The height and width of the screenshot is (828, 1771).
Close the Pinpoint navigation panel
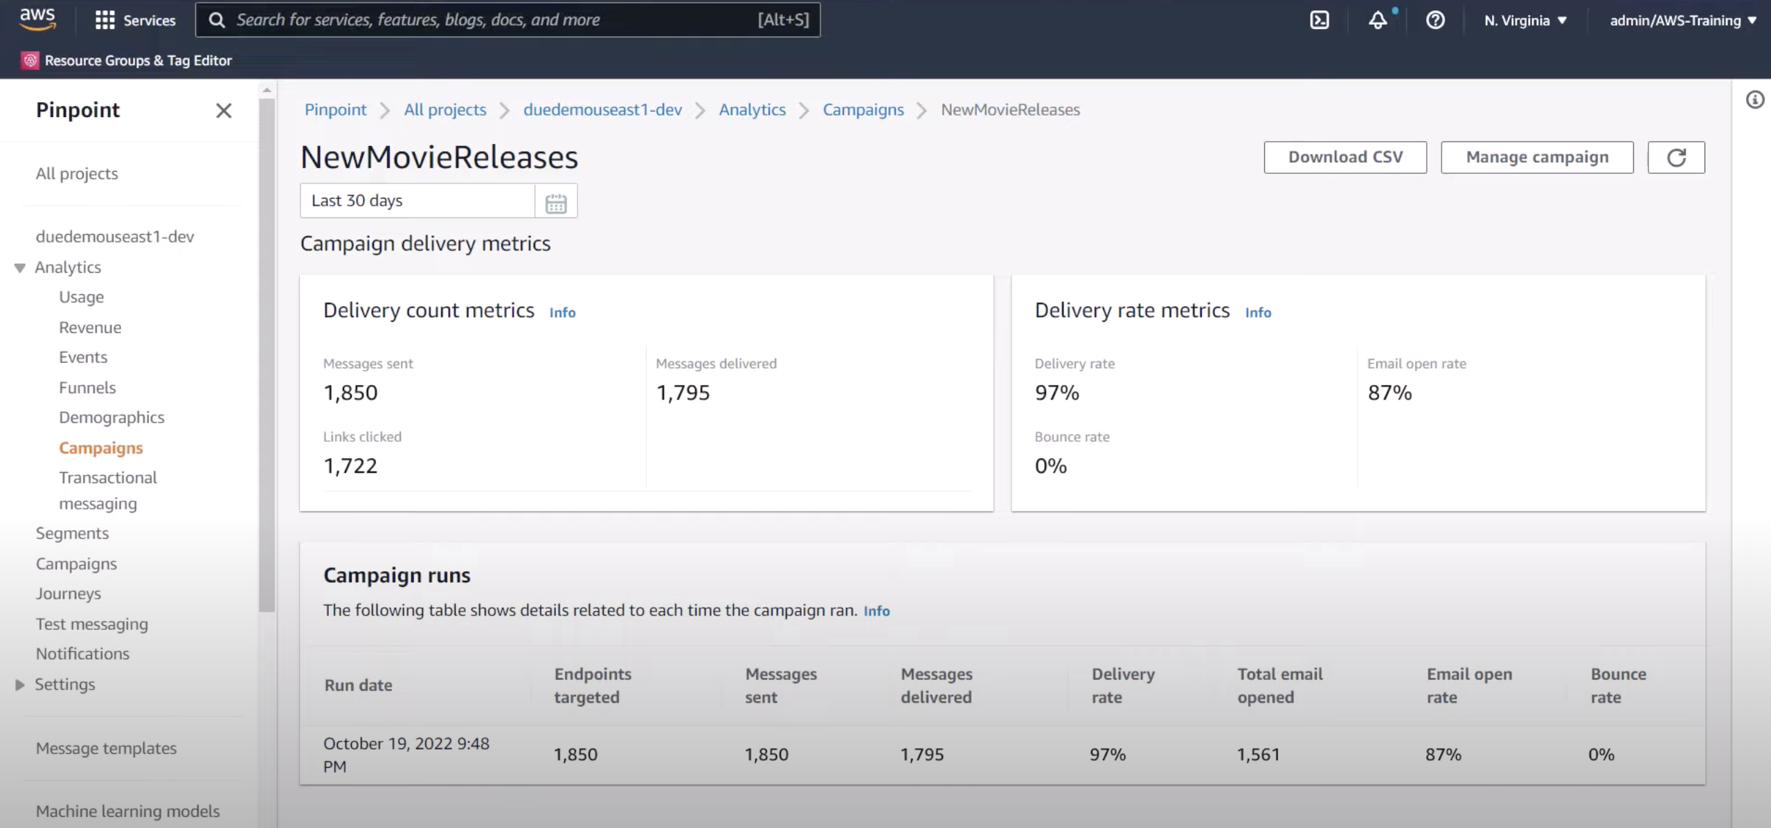click(223, 110)
